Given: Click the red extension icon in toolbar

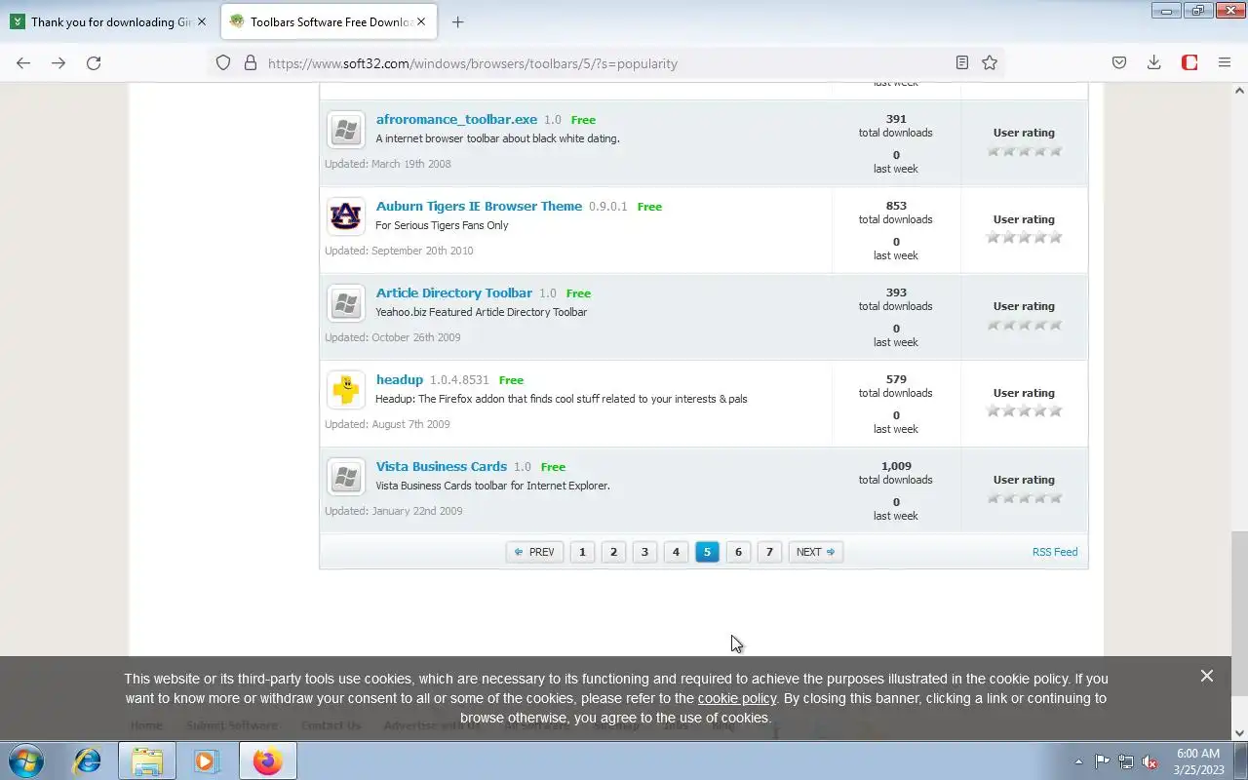Looking at the screenshot, I should [1189, 62].
